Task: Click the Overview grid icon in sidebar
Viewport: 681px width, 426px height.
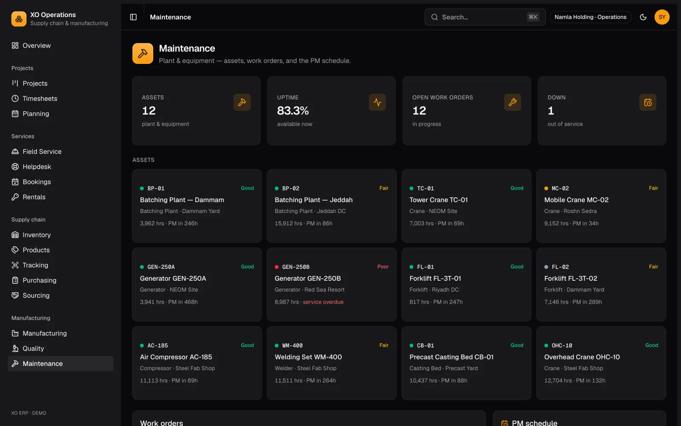Action: point(15,46)
